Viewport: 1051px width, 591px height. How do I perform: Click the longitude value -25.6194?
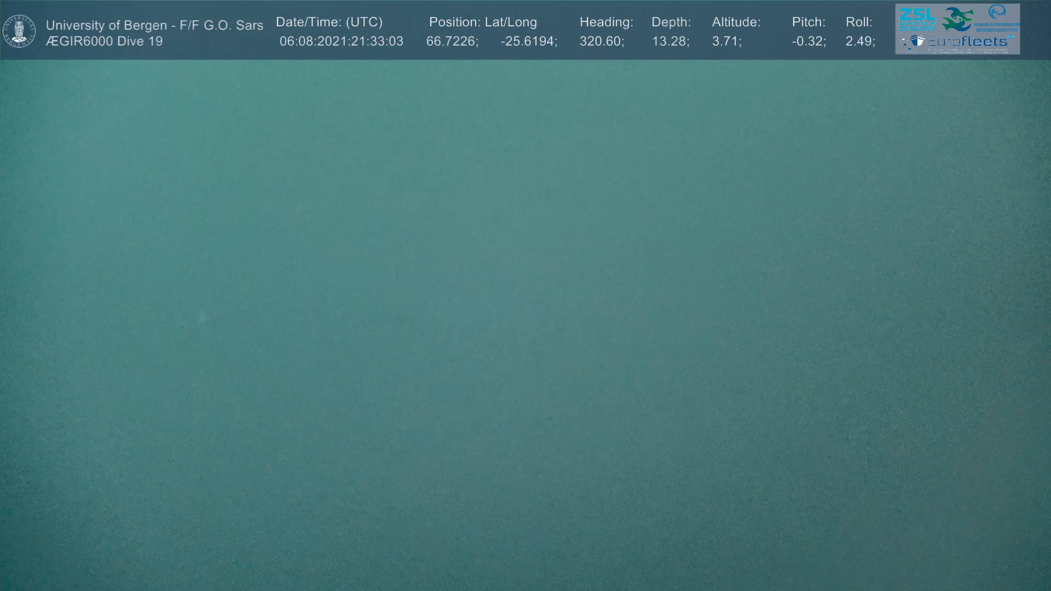tap(528, 42)
